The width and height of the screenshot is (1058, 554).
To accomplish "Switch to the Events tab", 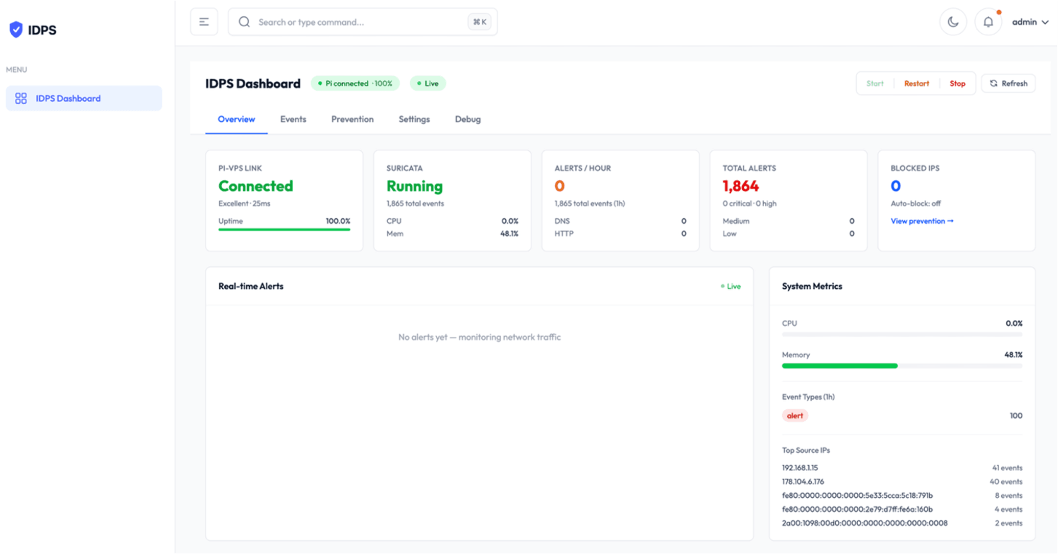I will coord(293,119).
